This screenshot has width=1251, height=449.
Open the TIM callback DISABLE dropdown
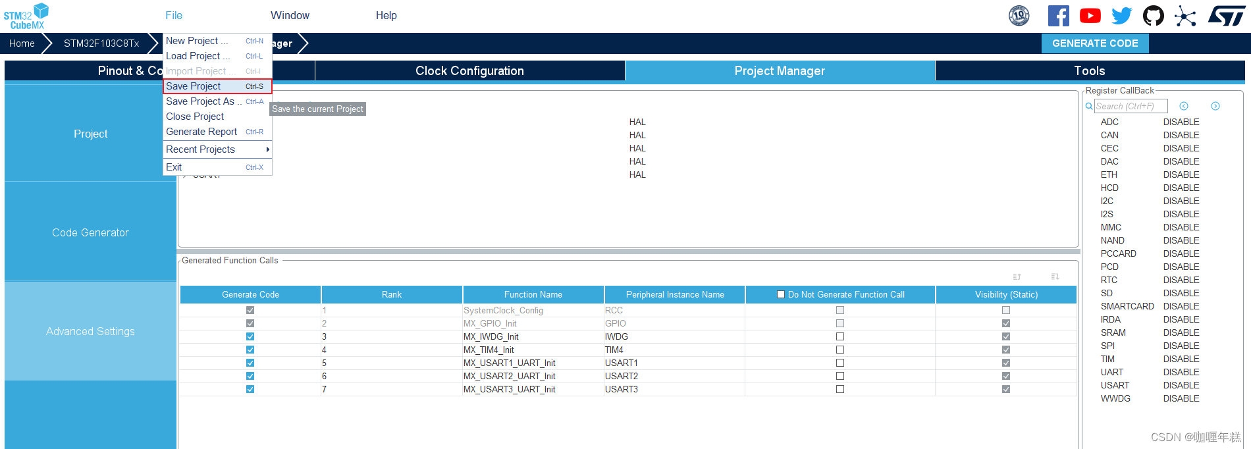pos(1181,359)
